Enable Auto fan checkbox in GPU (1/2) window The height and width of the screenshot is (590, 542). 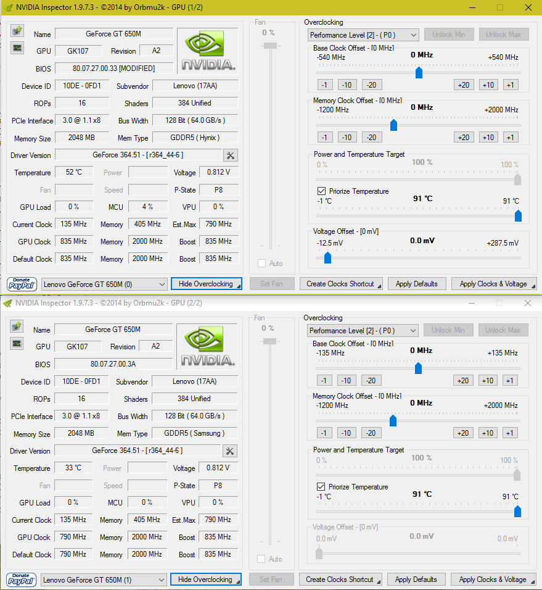[261, 264]
